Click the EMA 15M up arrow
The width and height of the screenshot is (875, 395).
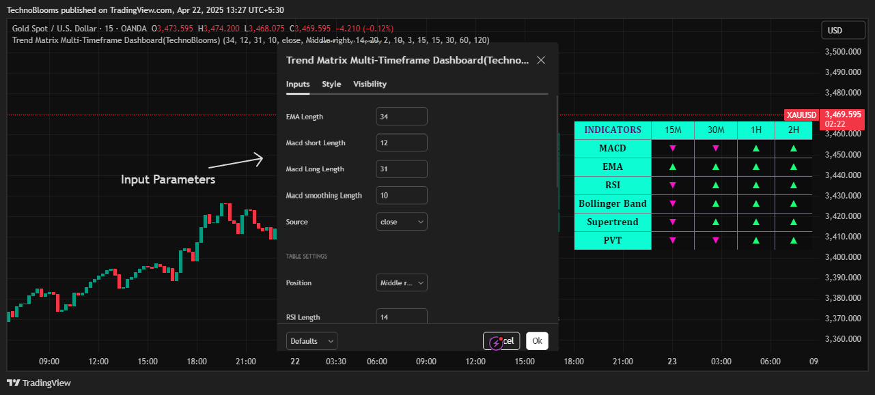coord(673,166)
